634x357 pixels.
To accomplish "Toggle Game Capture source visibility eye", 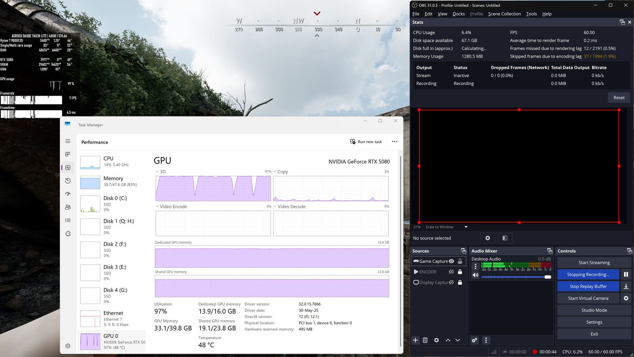I will click(x=451, y=261).
